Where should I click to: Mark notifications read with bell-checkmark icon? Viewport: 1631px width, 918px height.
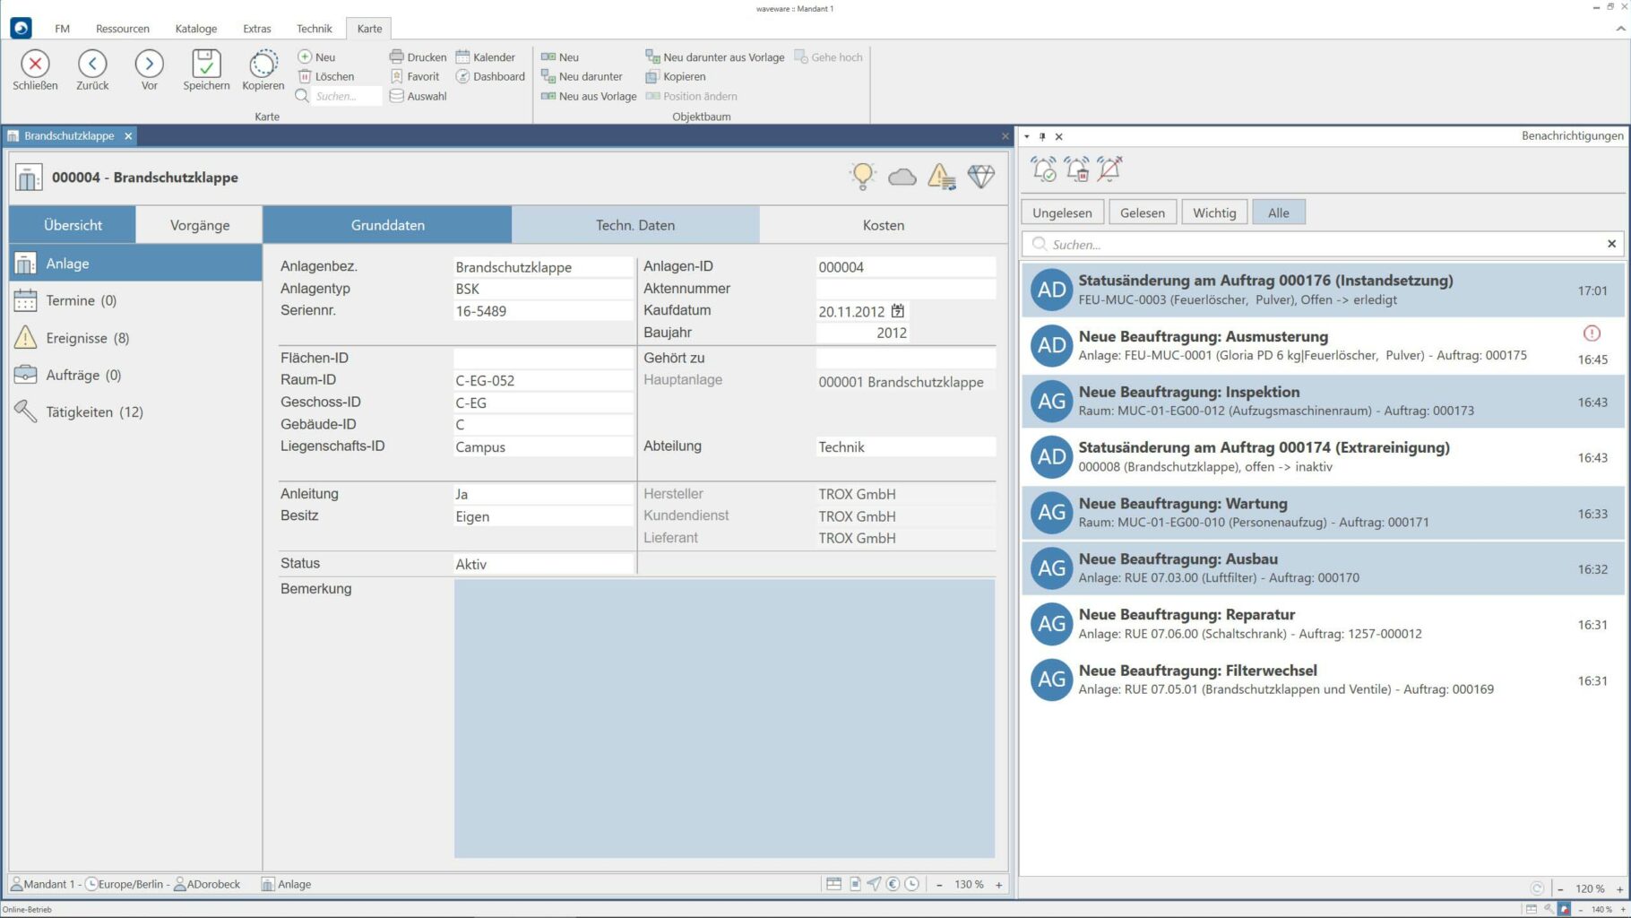coord(1044,169)
